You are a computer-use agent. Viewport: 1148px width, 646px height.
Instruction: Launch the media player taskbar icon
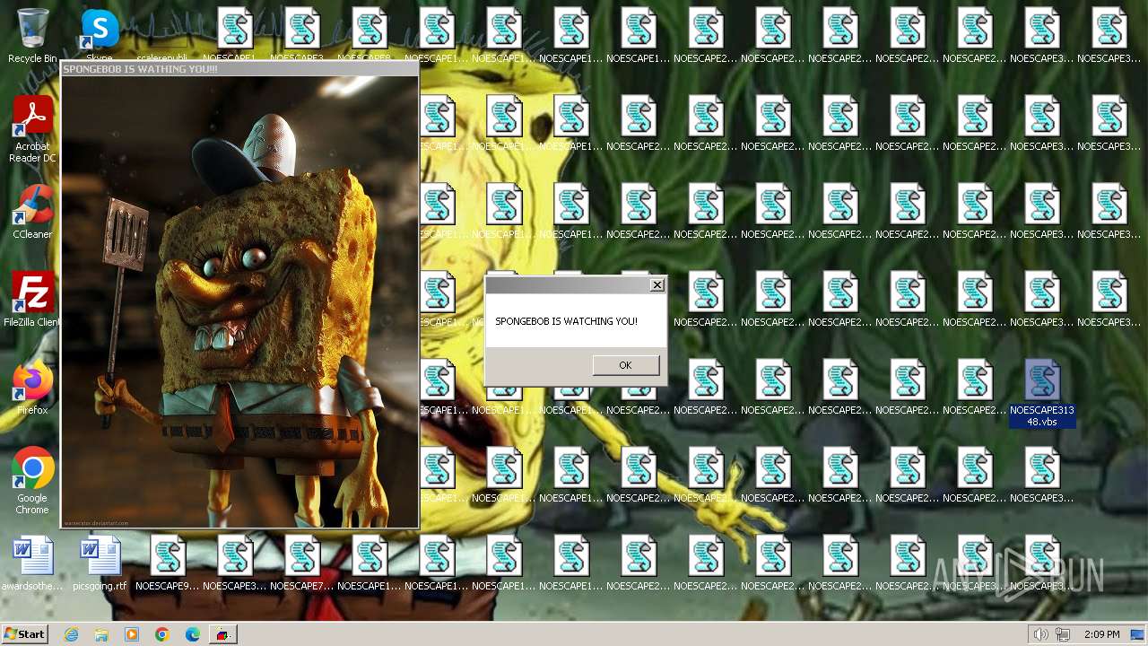click(132, 634)
